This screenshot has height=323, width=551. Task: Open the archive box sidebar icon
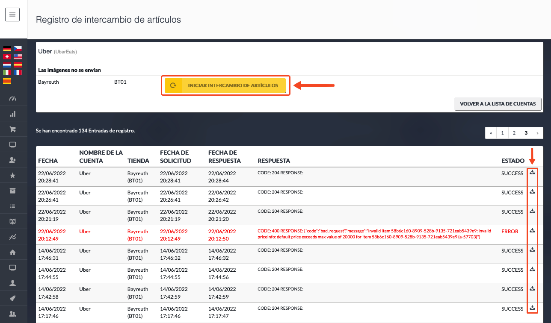pyautogui.click(x=12, y=191)
